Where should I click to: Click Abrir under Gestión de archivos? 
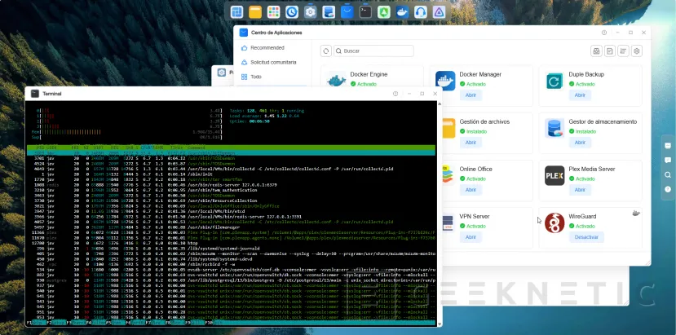coord(471,143)
